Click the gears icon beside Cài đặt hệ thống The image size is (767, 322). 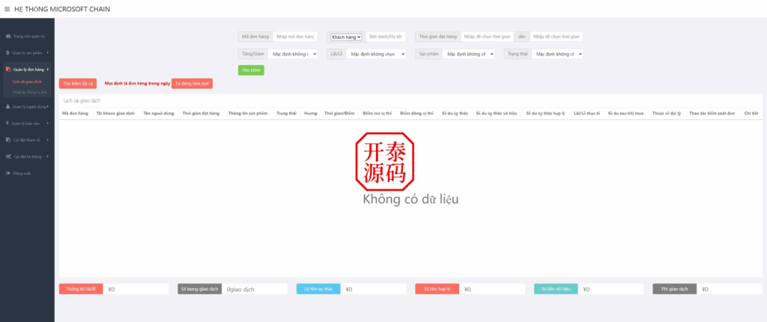point(8,157)
